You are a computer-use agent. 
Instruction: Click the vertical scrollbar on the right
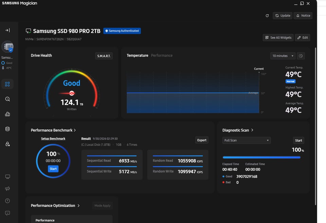[315, 126]
